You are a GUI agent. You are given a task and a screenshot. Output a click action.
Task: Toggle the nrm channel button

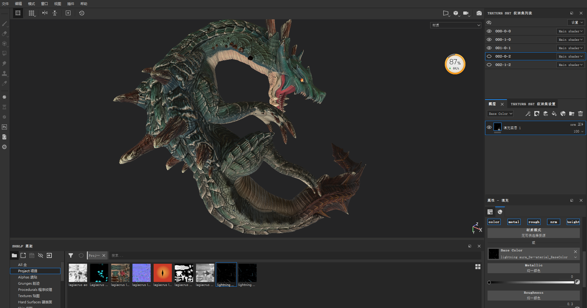pos(554,222)
